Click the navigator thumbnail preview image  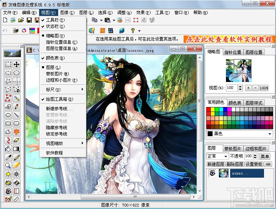pyautogui.click(x=239, y=71)
